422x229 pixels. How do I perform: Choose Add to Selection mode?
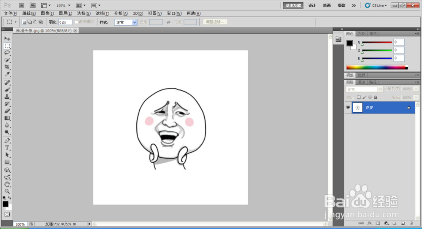click(x=30, y=22)
